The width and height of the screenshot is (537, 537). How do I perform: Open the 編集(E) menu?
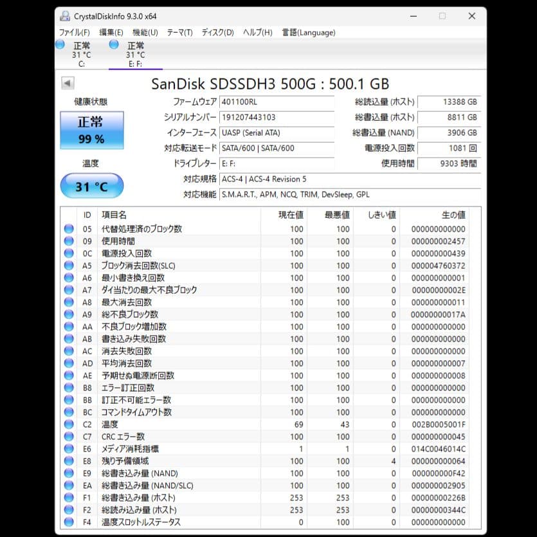point(111,33)
